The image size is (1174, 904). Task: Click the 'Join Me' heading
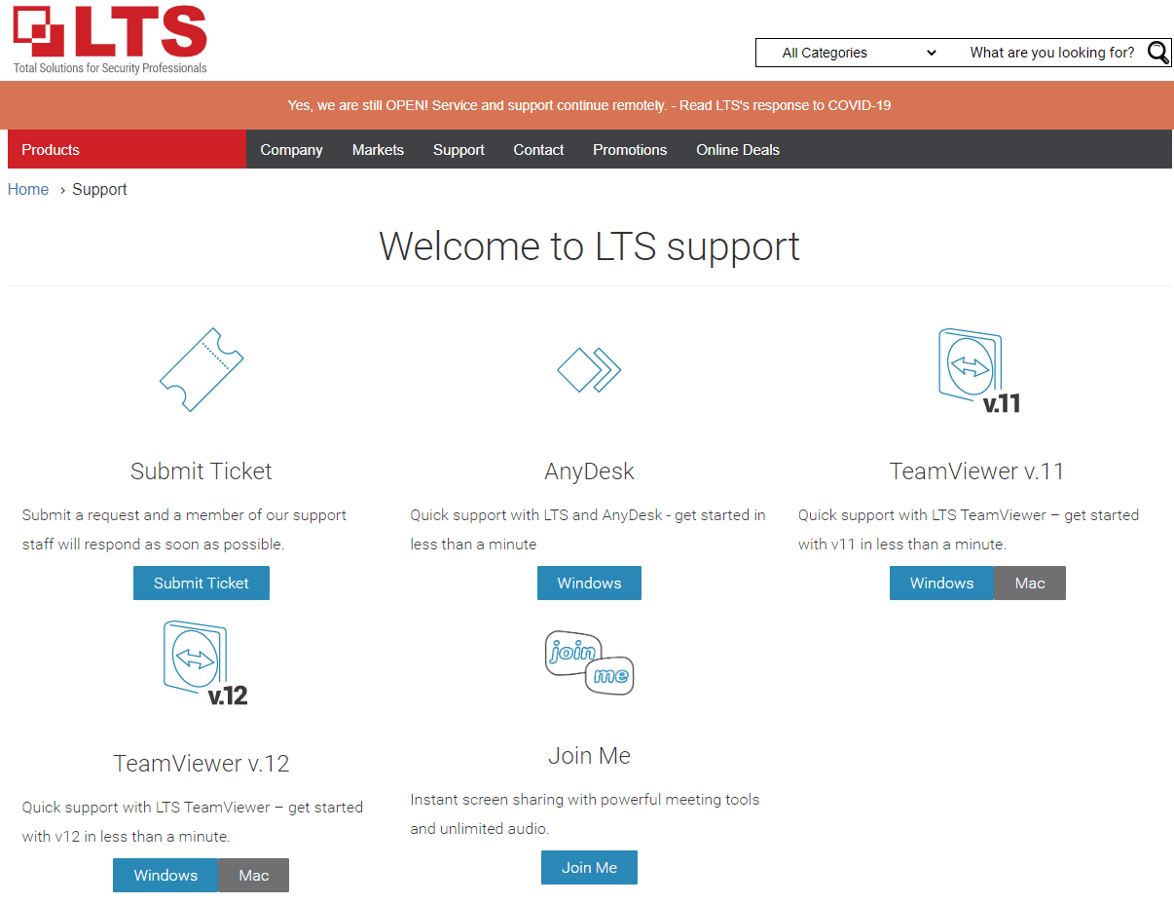pyautogui.click(x=589, y=756)
